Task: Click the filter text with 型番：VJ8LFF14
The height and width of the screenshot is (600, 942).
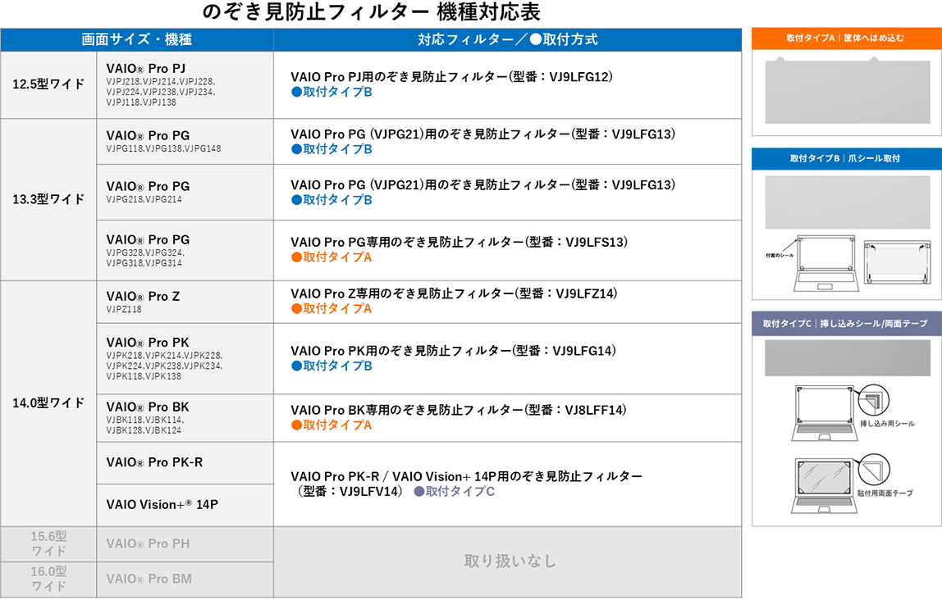Action: click(459, 411)
